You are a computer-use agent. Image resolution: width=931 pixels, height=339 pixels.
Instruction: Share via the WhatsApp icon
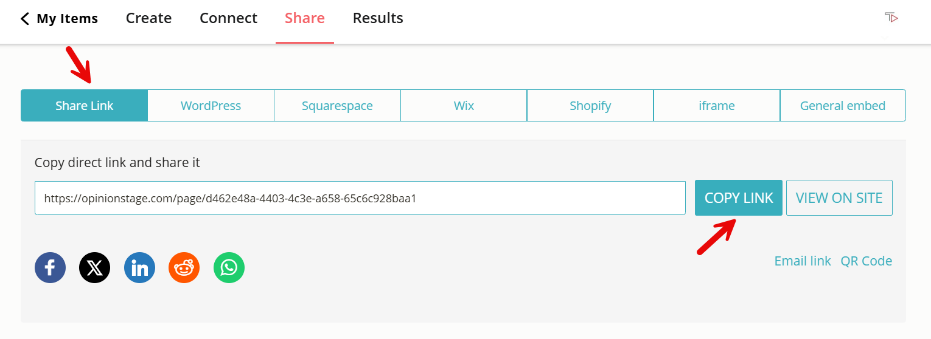click(x=229, y=267)
